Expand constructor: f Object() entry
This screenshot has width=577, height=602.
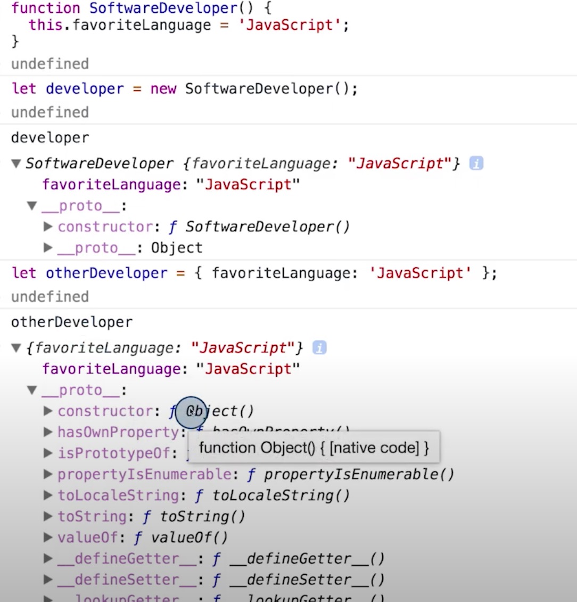48,411
